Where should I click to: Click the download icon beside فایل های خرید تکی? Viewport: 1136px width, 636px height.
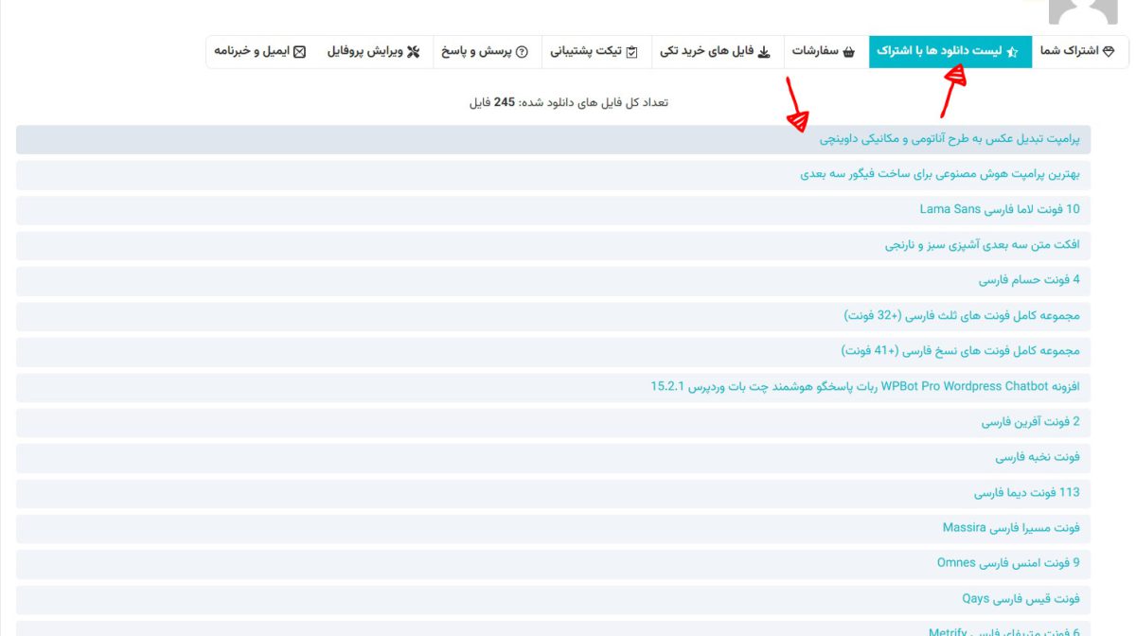(764, 52)
